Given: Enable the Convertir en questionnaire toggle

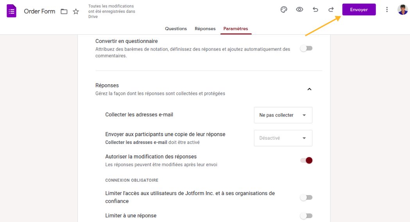Looking at the screenshot, I should (306, 48).
